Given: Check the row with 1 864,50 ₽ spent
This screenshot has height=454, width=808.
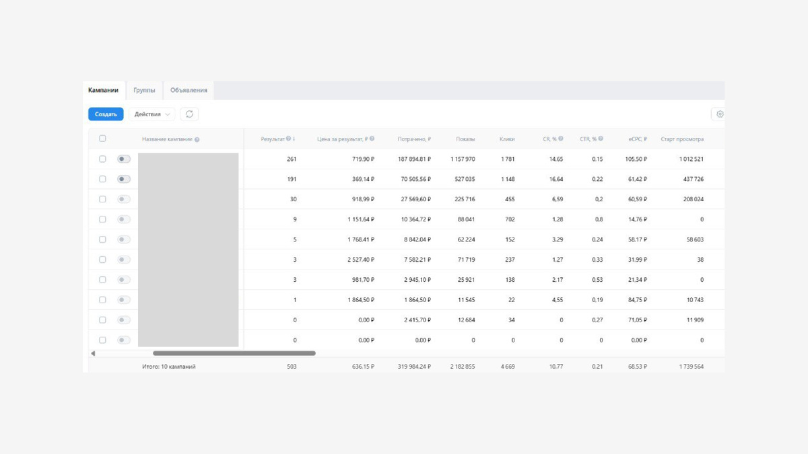Looking at the screenshot, I should tap(102, 300).
